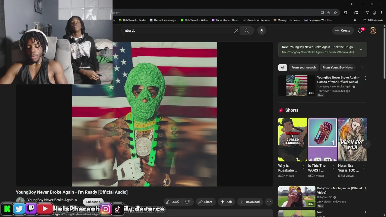
Task: Open options for the fear video
Action: (x=365, y=213)
